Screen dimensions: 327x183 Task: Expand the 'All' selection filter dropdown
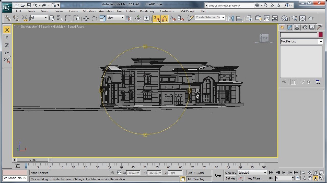click(39, 18)
